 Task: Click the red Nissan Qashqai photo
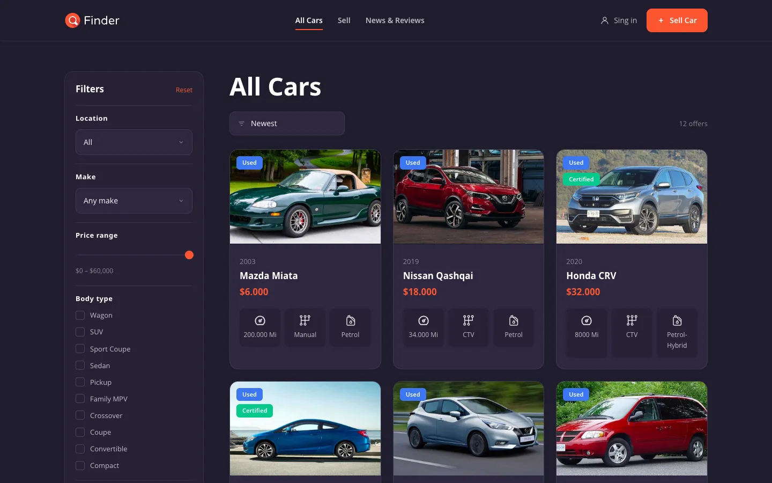(469, 196)
